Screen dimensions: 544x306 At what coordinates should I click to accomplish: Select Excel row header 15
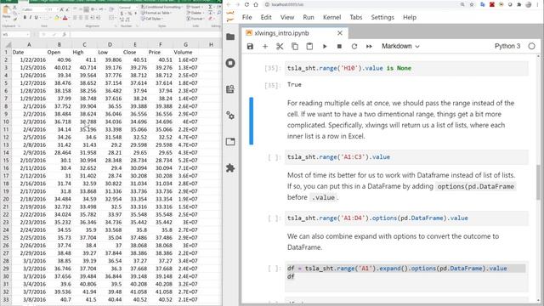click(6, 161)
